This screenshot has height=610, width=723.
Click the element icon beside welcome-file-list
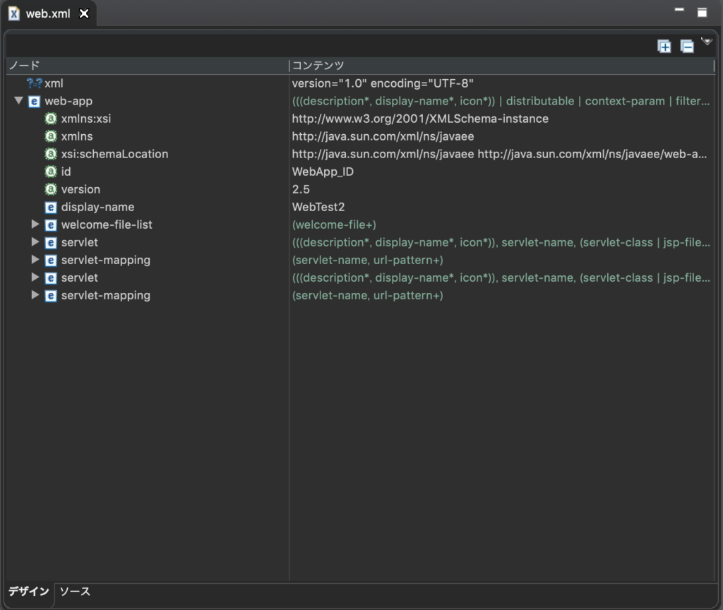[x=49, y=225]
